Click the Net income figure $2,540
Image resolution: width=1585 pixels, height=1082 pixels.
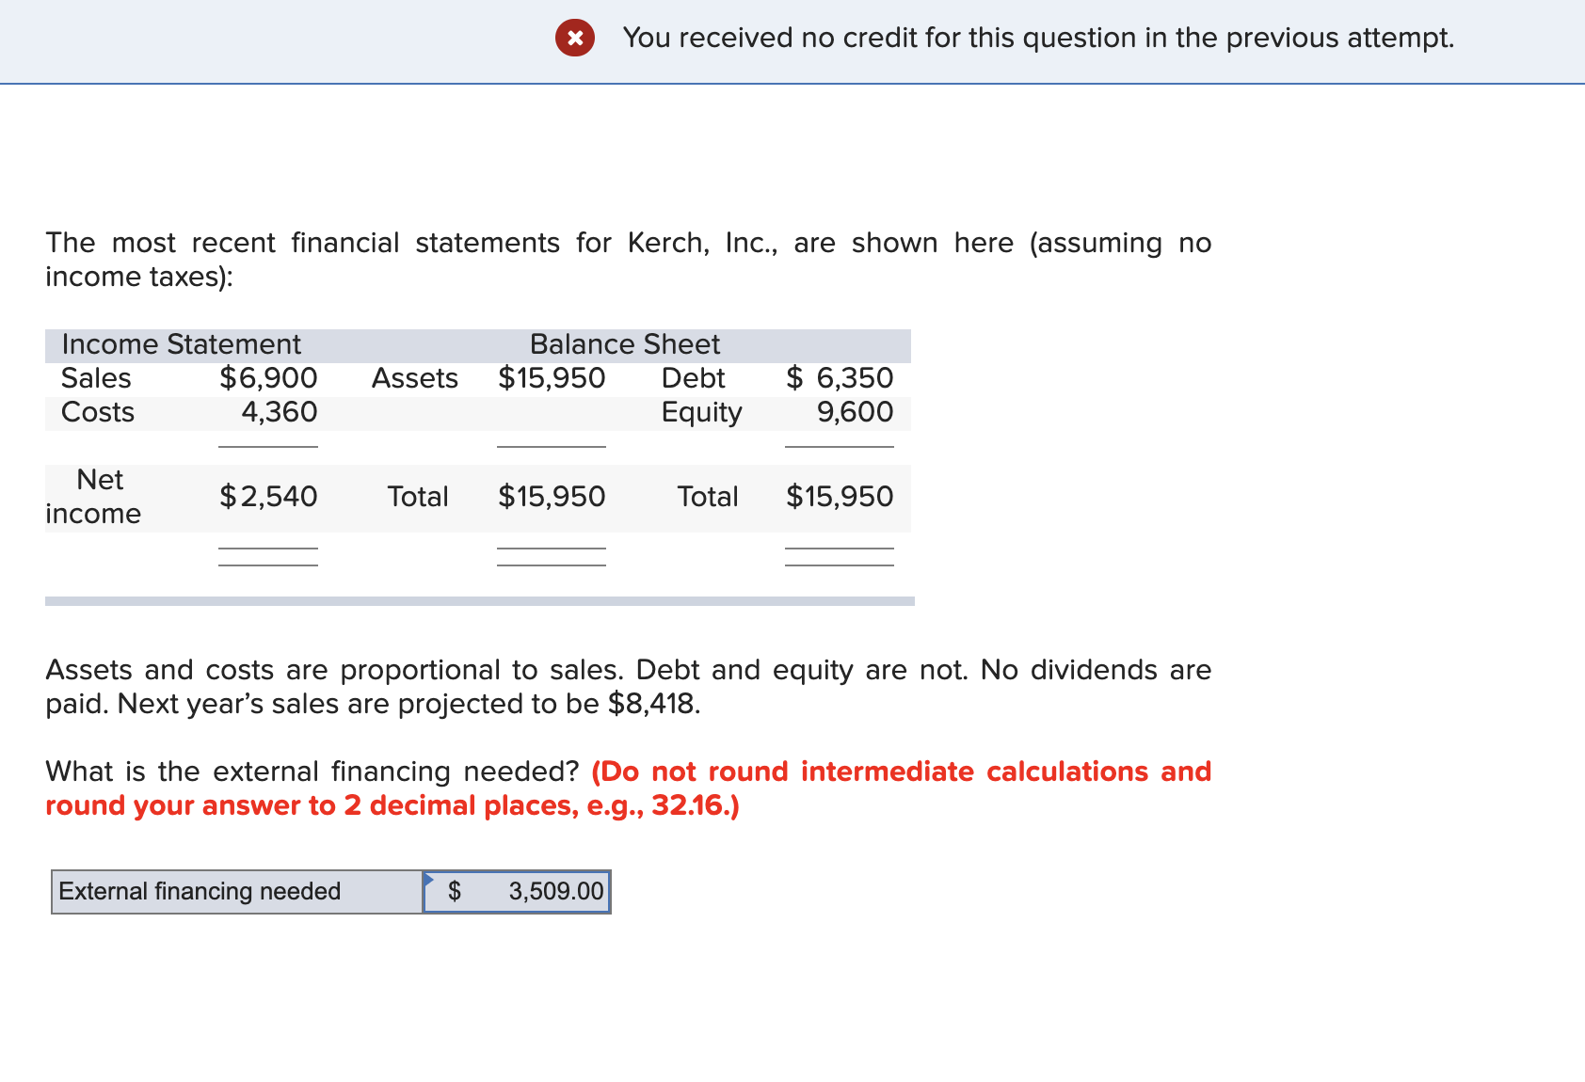click(268, 497)
